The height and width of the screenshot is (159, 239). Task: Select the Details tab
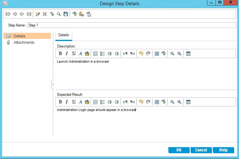(x=64, y=35)
